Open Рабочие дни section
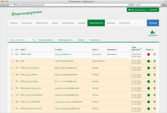 pos(42,23)
